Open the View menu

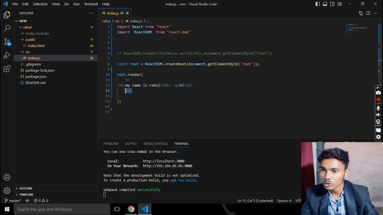coord(56,4)
